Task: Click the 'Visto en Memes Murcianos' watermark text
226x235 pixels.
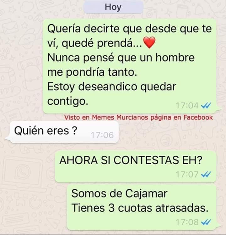Action: (x=138, y=117)
